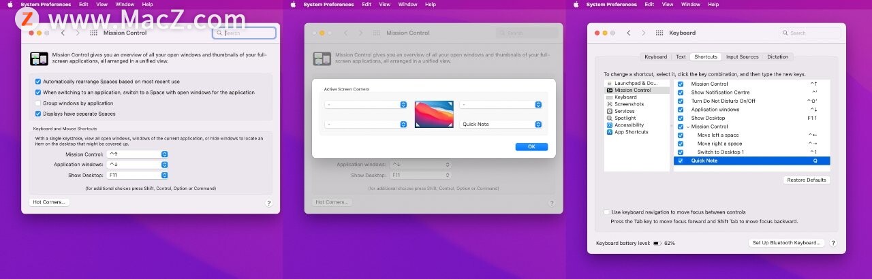Open top-right Active Screen Corners dropdown
The height and width of the screenshot is (279, 872).
click(501, 105)
